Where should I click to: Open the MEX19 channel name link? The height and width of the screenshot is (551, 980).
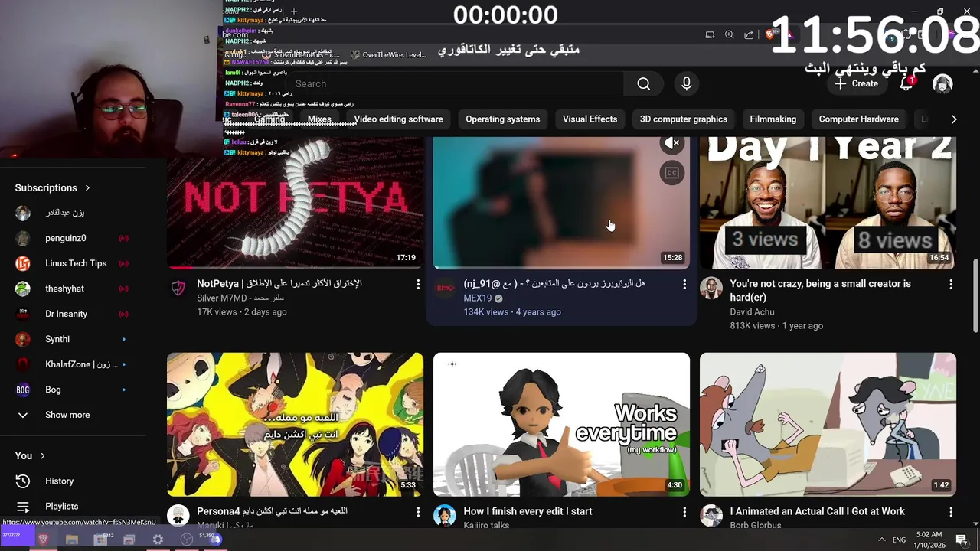pyautogui.click(x=478, y=298)
